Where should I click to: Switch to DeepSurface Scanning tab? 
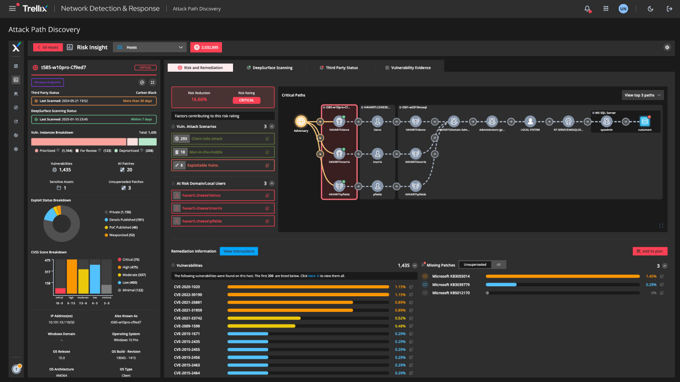pyautogui.click(x=269, y=68)
